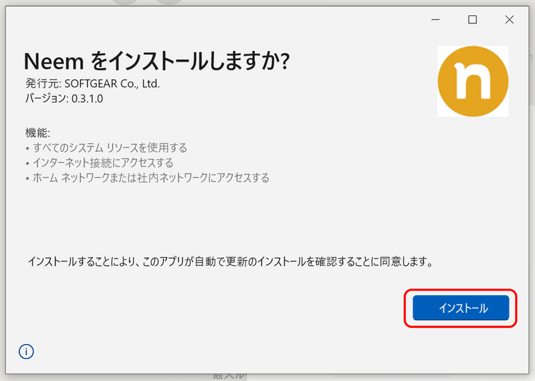Image resolution: width=535 pixels, height=381 pixels.
Task: Click the version text 0.3.1.0
Action: click(88, 98)
